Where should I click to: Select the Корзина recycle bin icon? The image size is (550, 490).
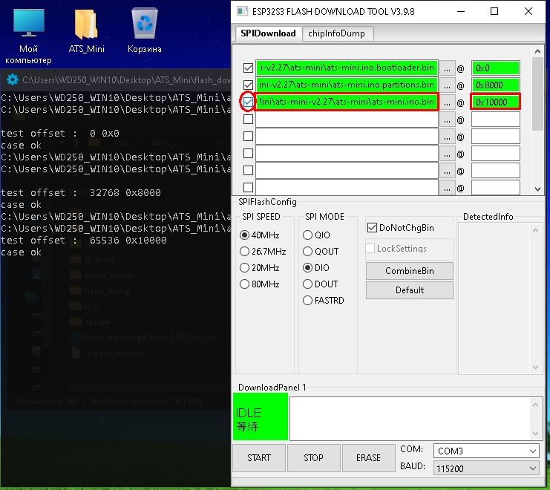[x=145, y=31]
